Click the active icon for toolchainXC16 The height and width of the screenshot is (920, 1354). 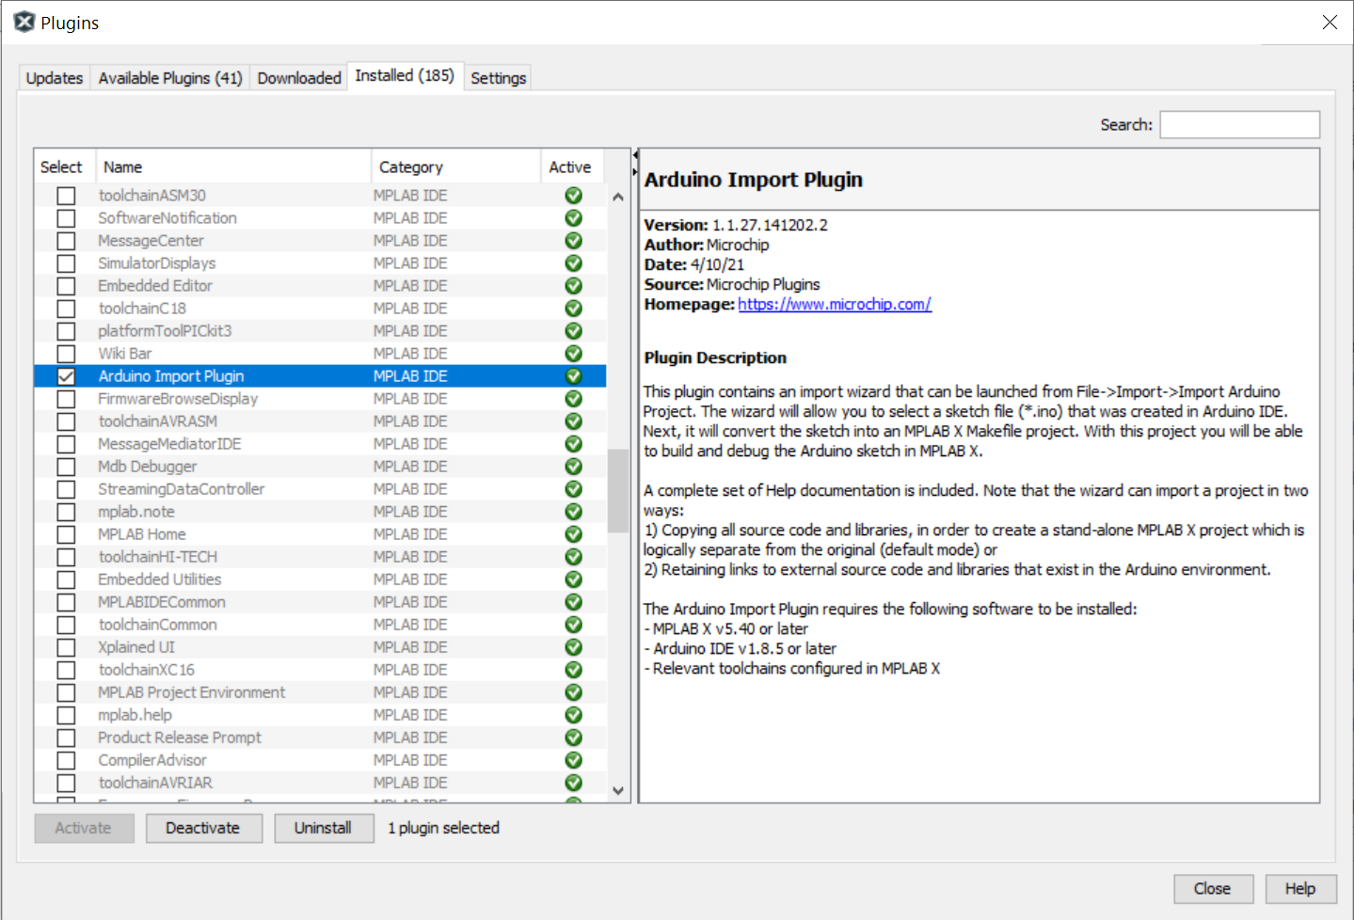click(x=573, y=670)
